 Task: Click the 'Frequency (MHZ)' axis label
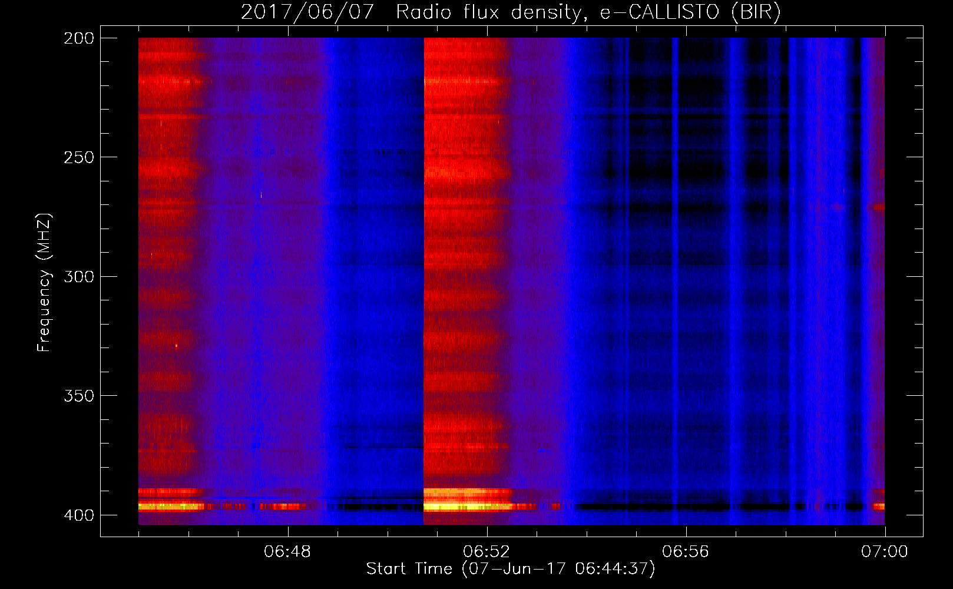point(44,282)
